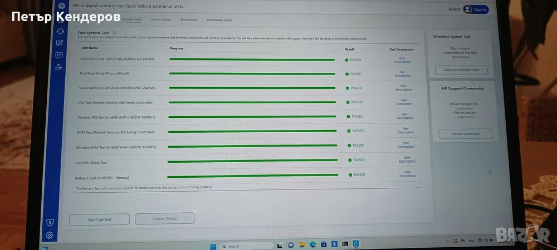This screenshot has height=250, width=557.
Task: Go to the Automated Scans tab
Action: (x=219, y=20)
